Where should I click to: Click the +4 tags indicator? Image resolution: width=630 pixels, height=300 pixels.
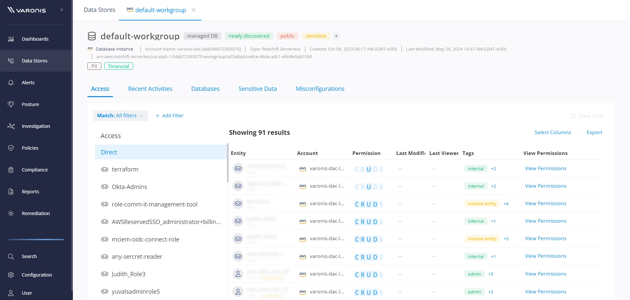506,204
